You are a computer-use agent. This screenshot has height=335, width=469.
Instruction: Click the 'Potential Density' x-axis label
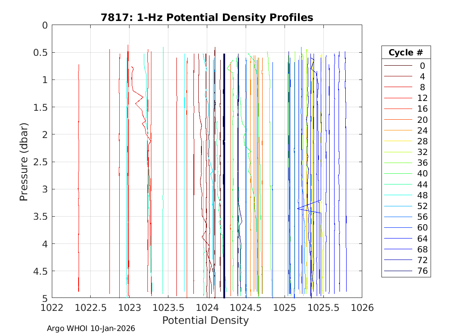[205, 320]
